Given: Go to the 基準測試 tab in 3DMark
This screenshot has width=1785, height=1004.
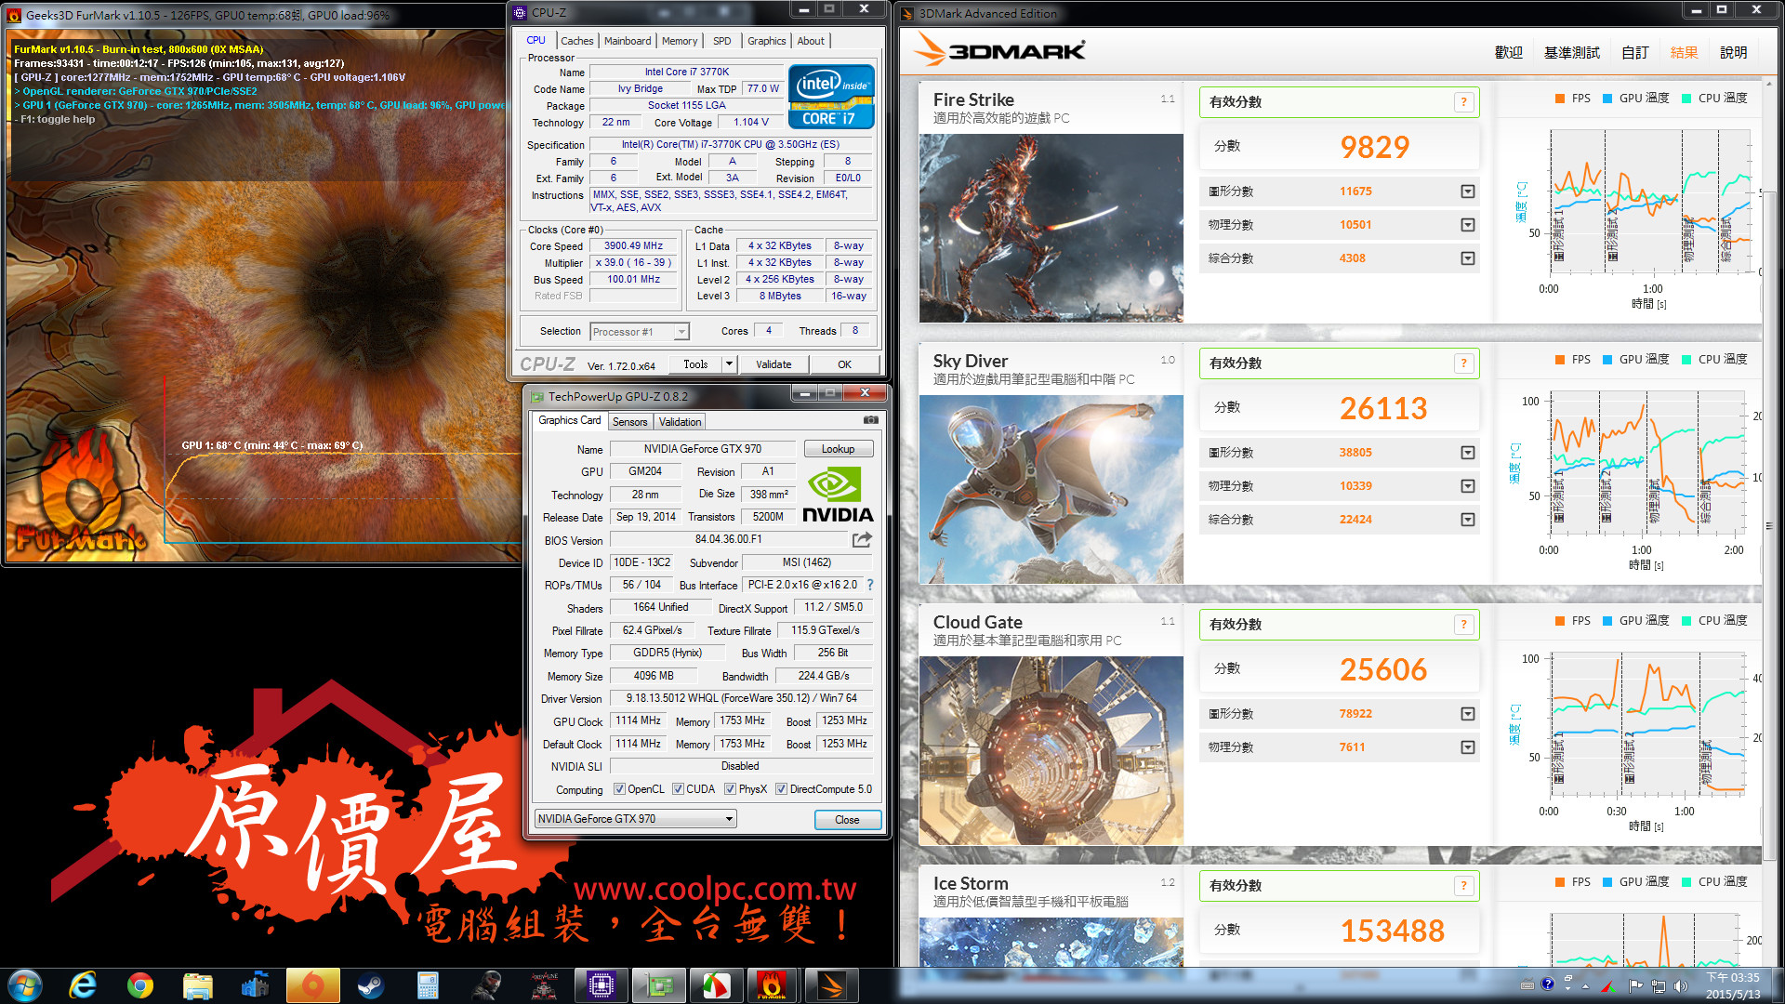Looking at the screenshot, I should coord(1571,53).
